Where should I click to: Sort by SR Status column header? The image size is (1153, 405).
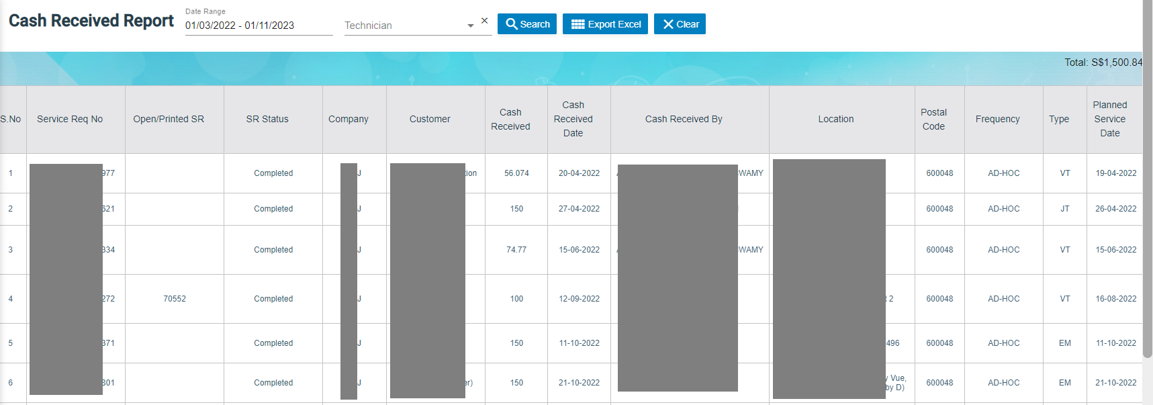pyautogui.click(x=267, y=119)
